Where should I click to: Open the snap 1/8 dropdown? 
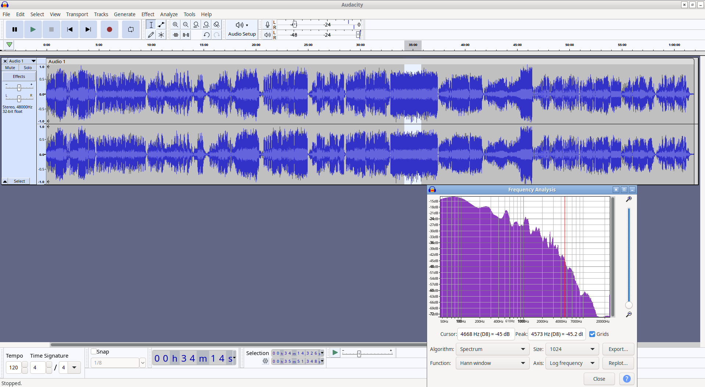143,363
